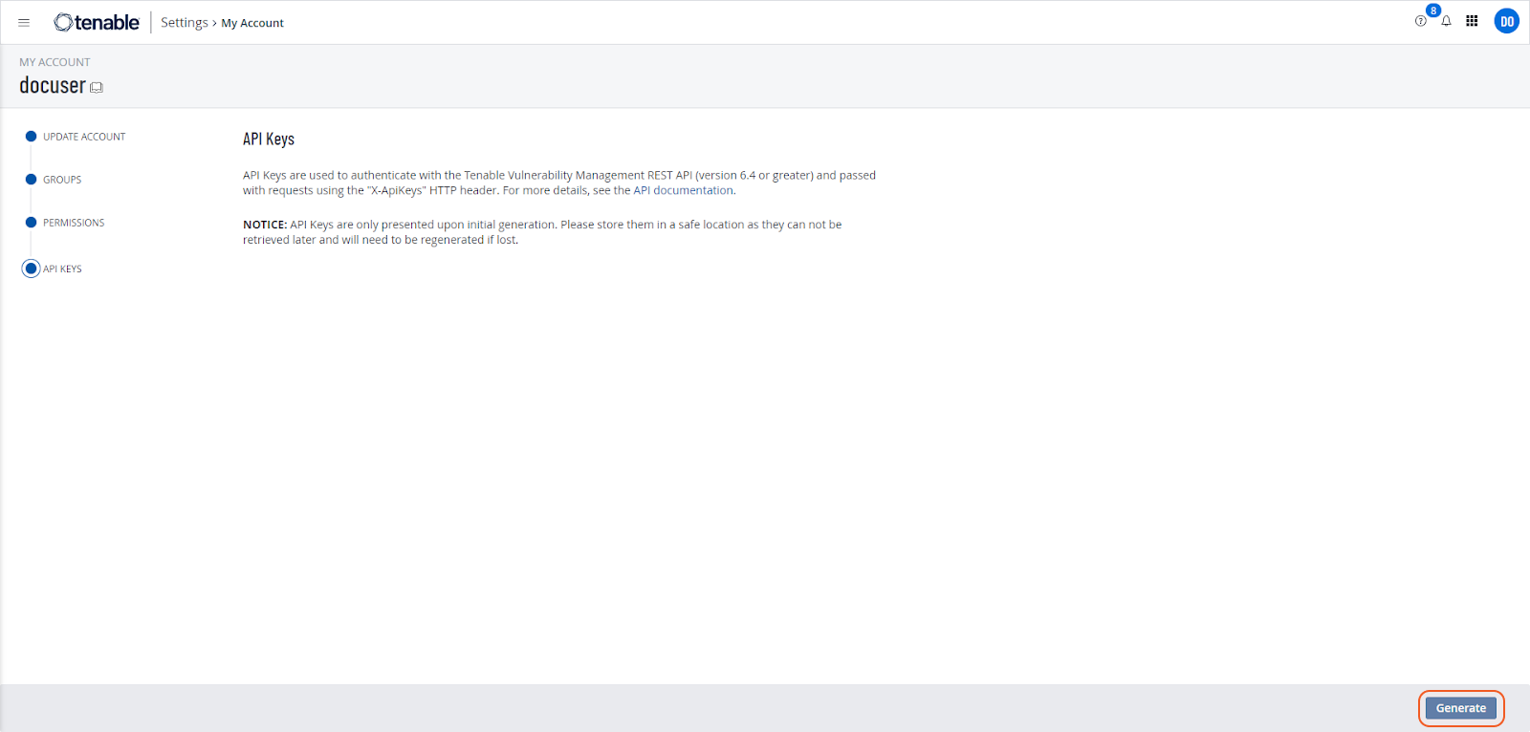Select the Groups step dot

31,180
